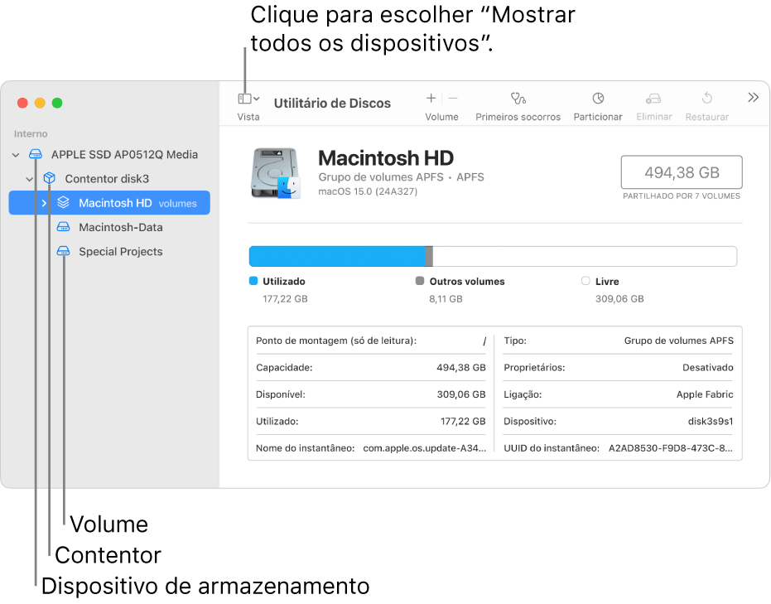Maximize the window with the green button
This screenshot has width=771, height=604.
(x=57, y=103)
